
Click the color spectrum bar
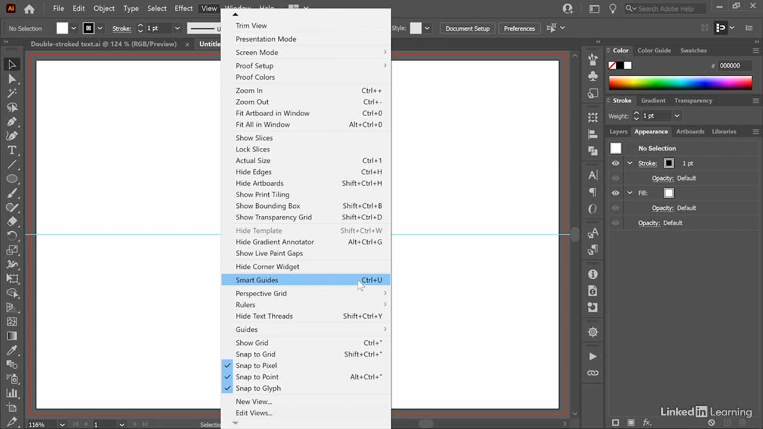point(680,83)
